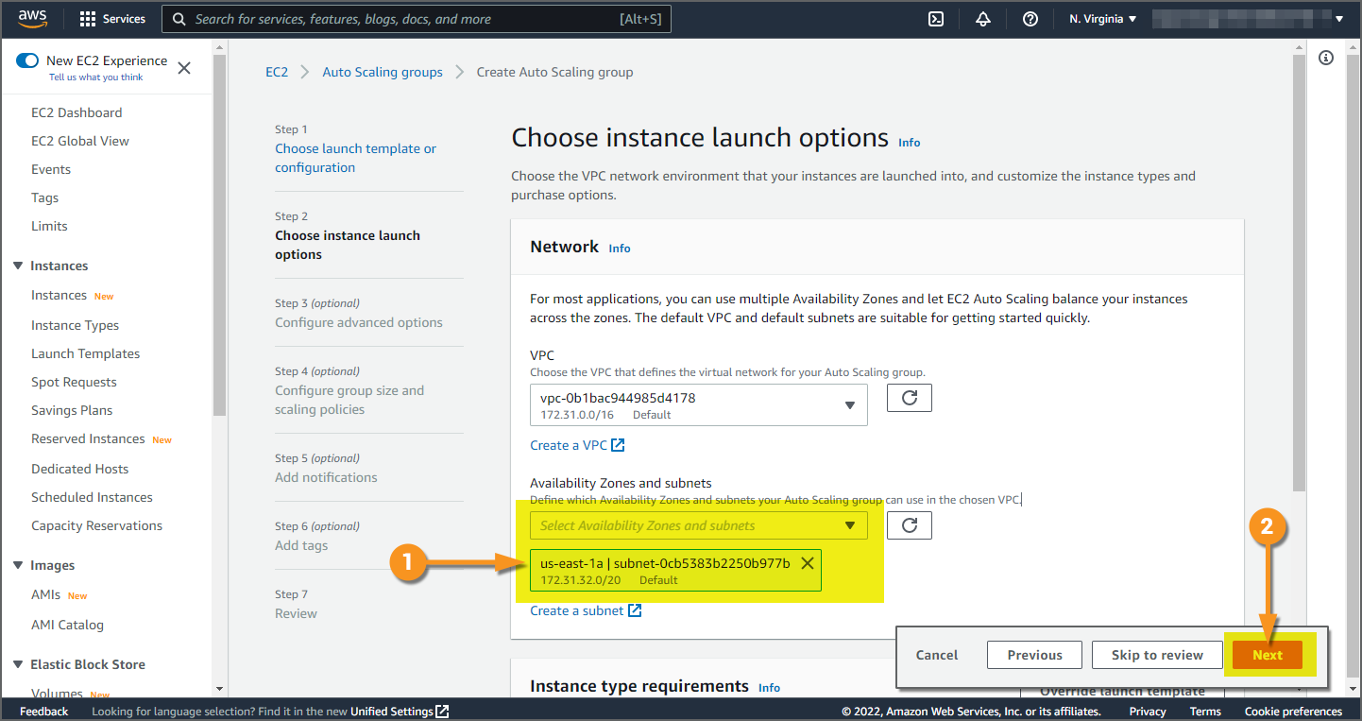1362x721 pixels.
Task: Open the Feedback link in footer
Action: pos(43,712)
